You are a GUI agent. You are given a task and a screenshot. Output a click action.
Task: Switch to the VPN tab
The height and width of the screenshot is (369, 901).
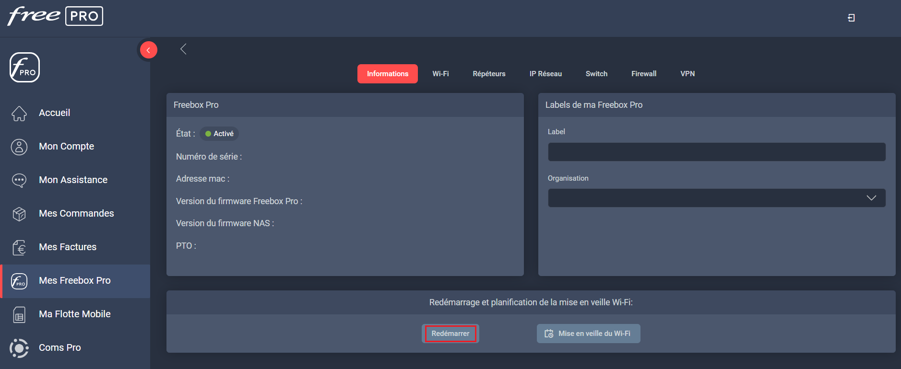coord(688,74)
